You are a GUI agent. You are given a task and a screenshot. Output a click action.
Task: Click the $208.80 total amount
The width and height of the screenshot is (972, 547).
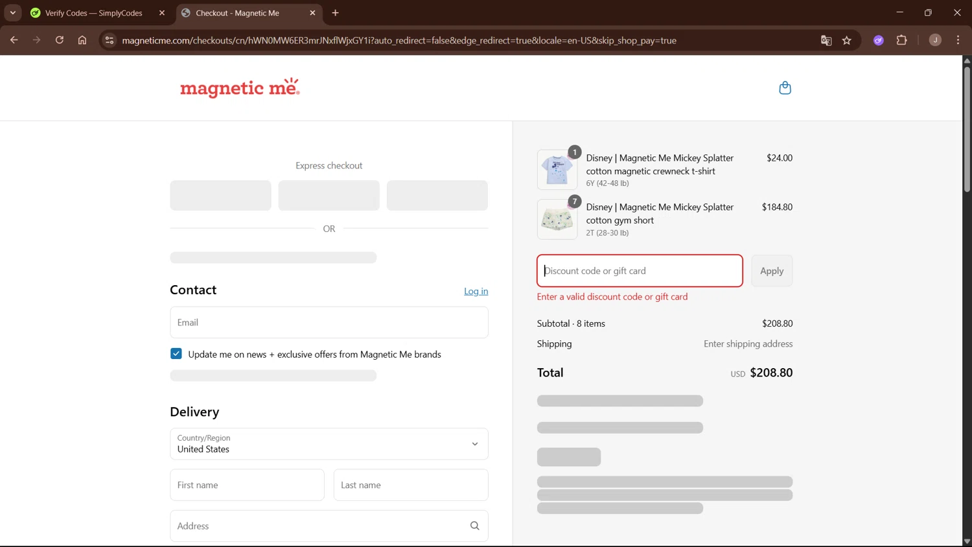[x=771, y=373]
